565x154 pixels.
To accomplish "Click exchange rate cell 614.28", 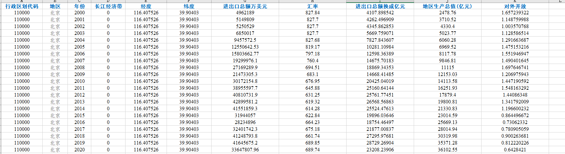I will [x=313, y=109].
